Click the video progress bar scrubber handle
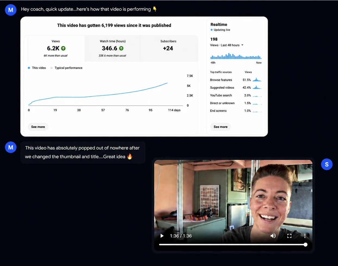Image resolution: width=338 pixels, height=266 pixels. coord(305,245)
